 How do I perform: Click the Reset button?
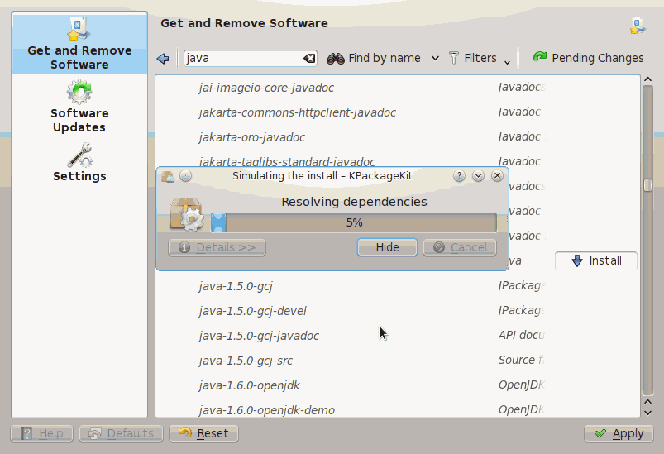(x=203, y=433)
